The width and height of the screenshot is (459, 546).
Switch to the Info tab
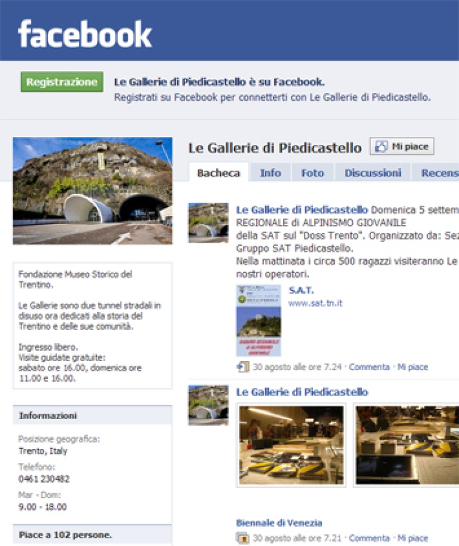(270, 173)
